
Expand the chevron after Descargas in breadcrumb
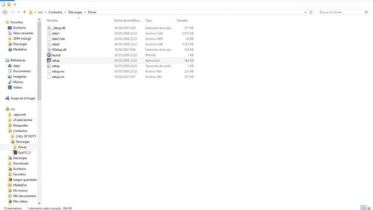[85, 12]
